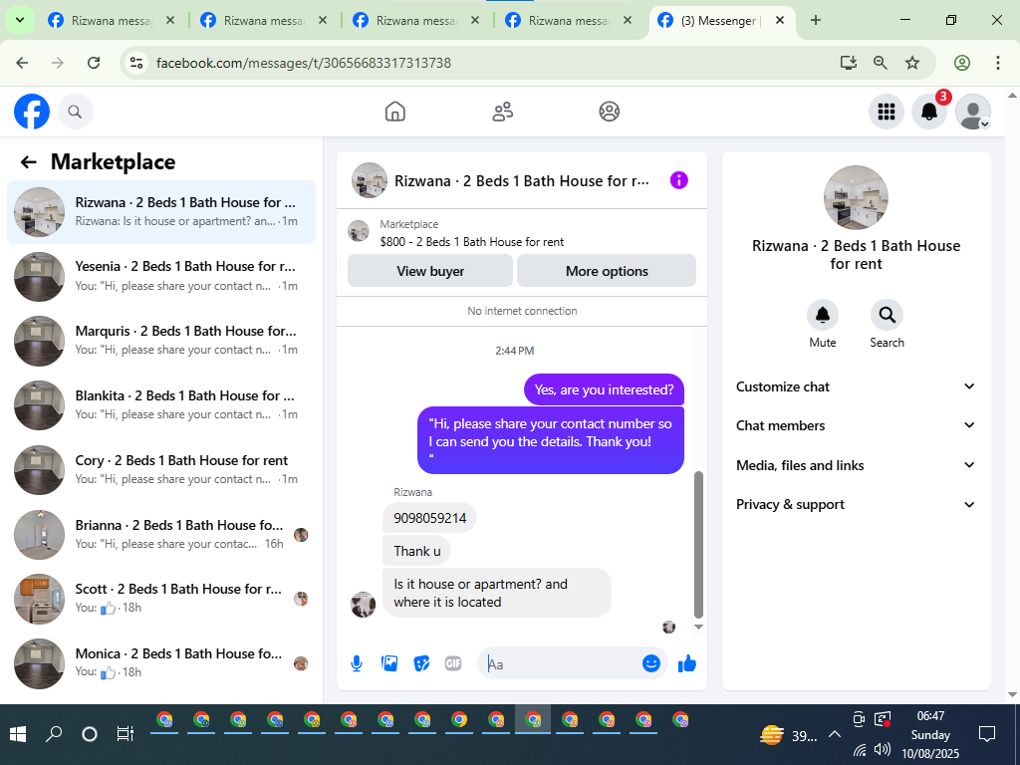
Task: Open the Notifications bell with badge 3
Action: tap(929, 112)
